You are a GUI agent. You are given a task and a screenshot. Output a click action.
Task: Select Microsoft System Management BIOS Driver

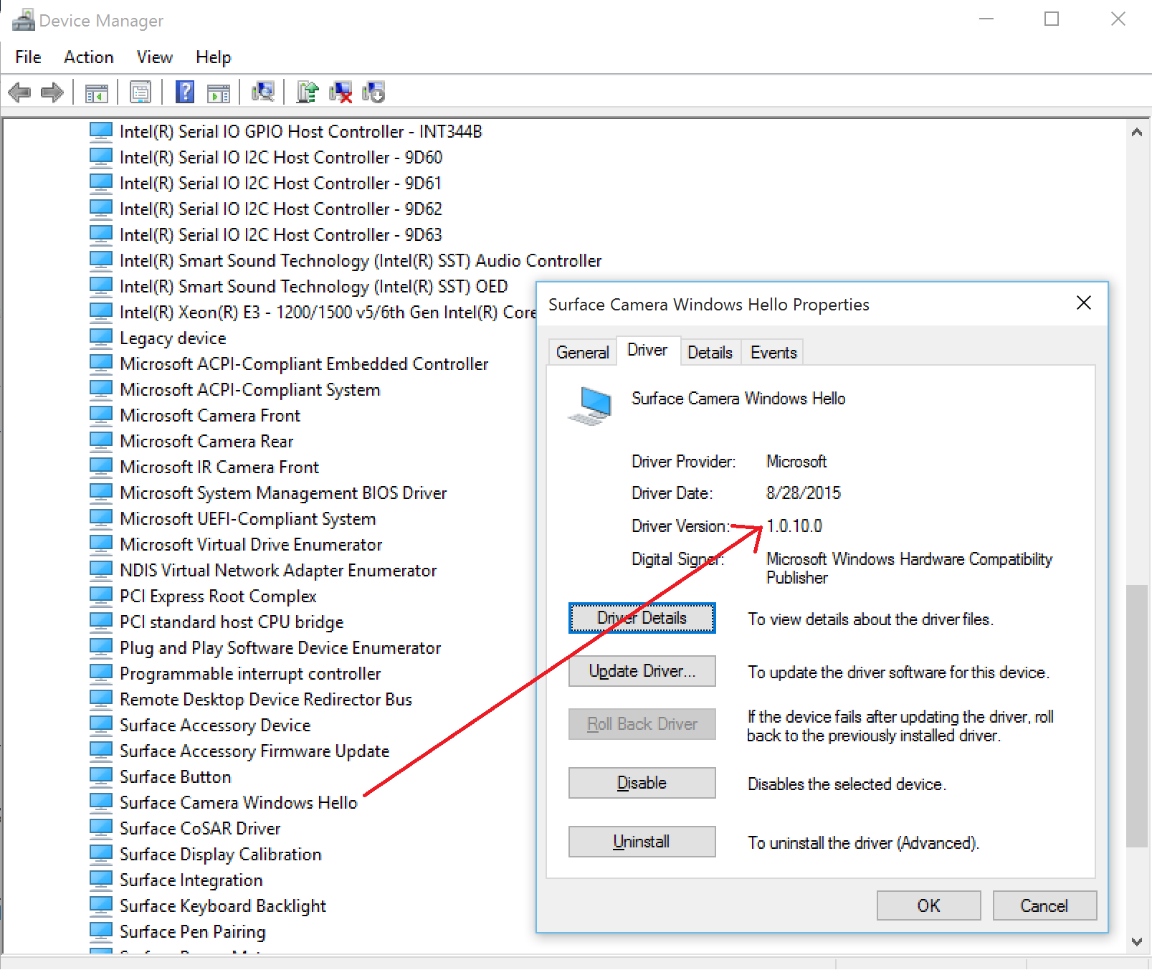click(283, 493)
